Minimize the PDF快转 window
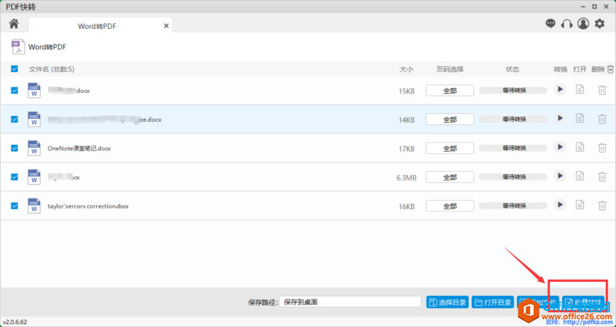Image resolution: width=616 pixels, height=327 pixels. point(584,6)
